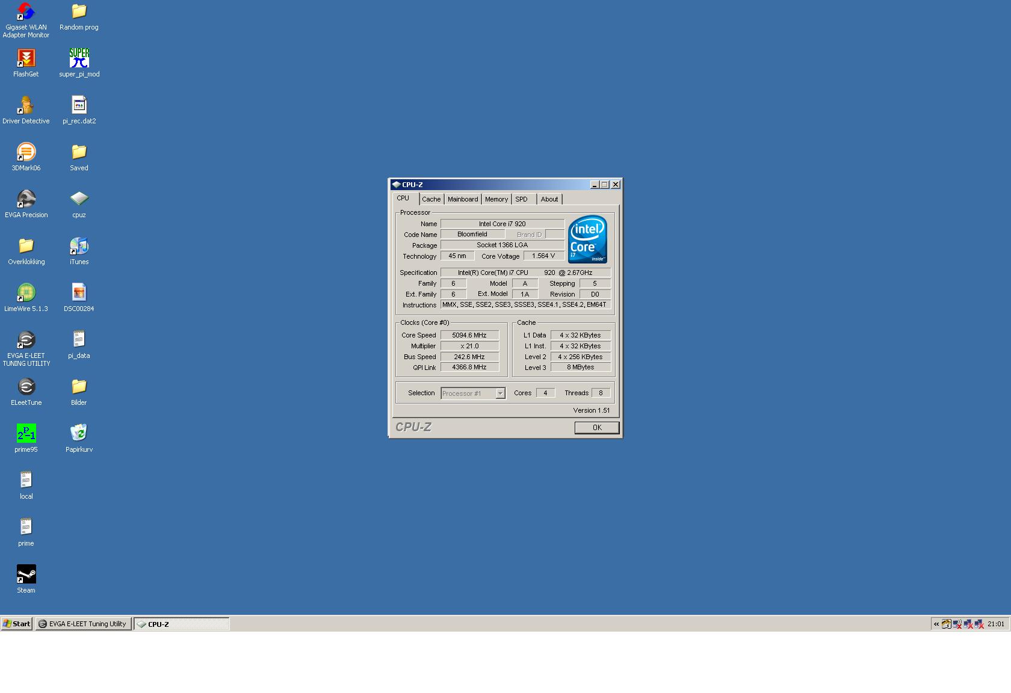1011x693 pixels.
Task: Click OK in the CPU-Z window
Action: point(597,428)
